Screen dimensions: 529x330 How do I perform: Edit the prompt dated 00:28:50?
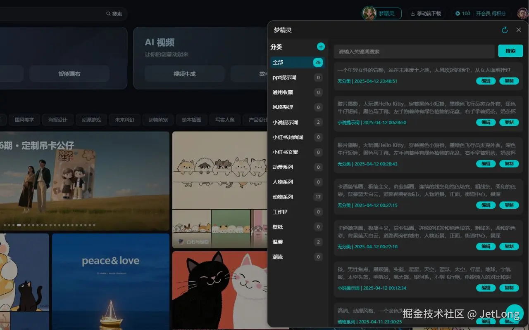486,123
